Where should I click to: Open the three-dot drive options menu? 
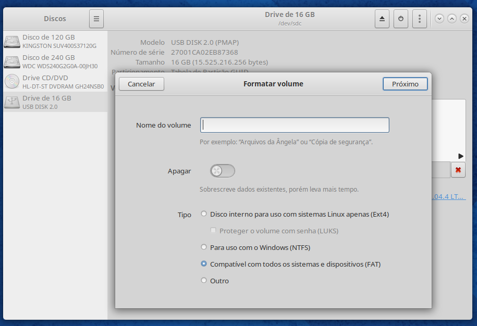(x=420, y=19)
